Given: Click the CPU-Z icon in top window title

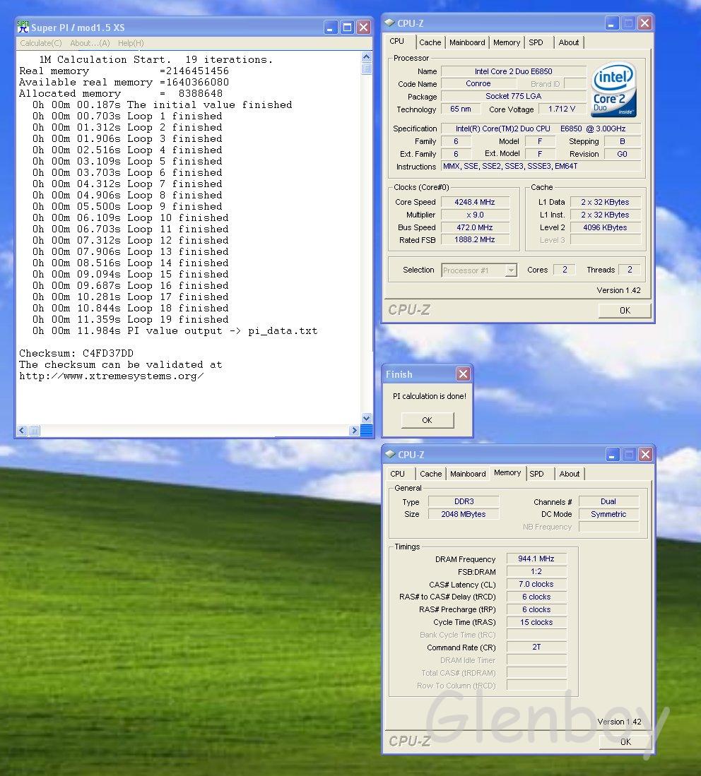Looking at the screenshot, I should click(x=390, y=23).
